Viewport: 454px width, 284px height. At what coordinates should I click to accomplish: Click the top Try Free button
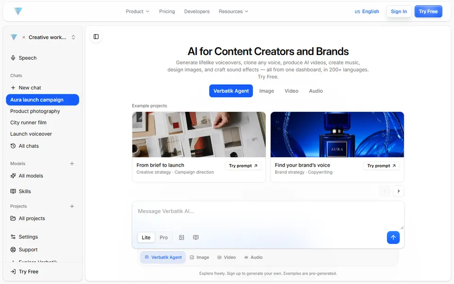[428, 11]
